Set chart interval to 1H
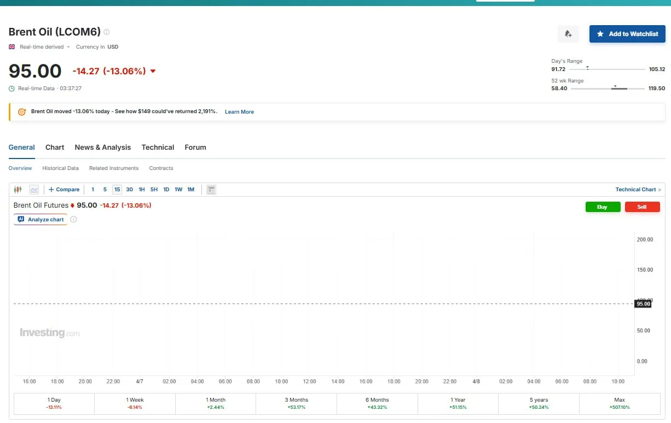 [x=142, y=190]
